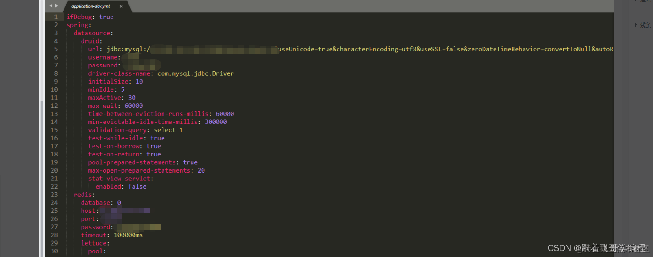Click the 'max-wait' key

[103, 106]
